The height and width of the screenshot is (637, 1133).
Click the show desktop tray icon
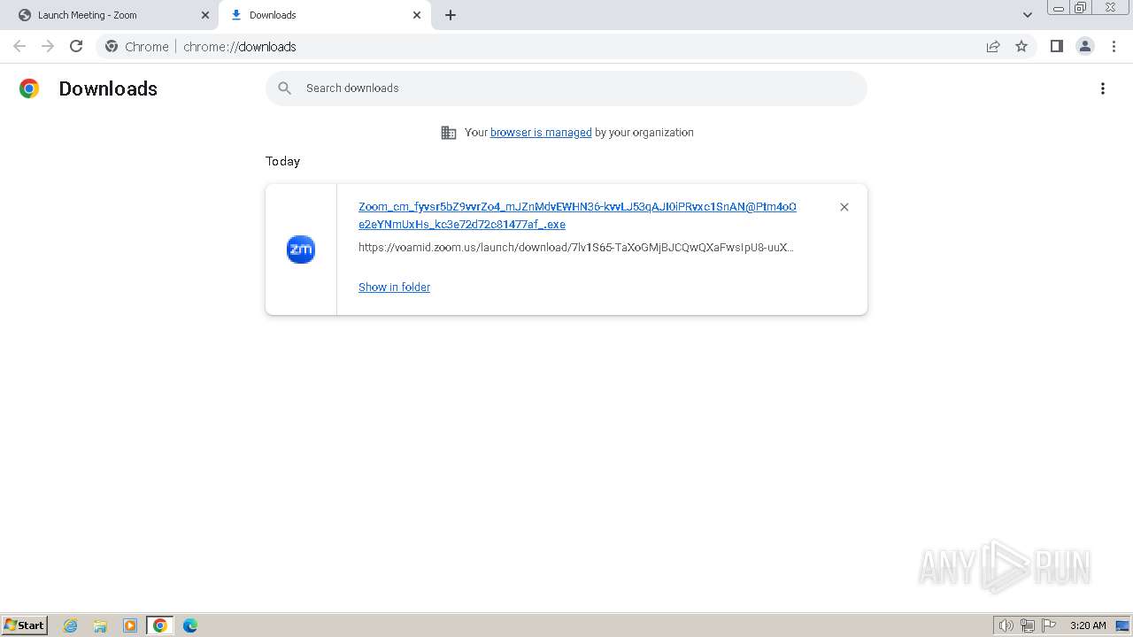[x=1122, y=625]
